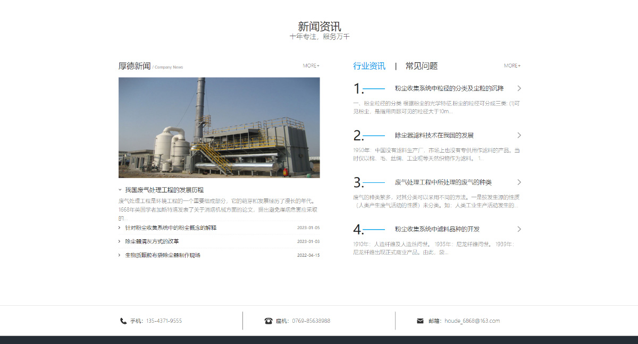Click the landline telephone icon beside 座机
The width and height of the screenshot is (638, 344).
tap(269, 321)
